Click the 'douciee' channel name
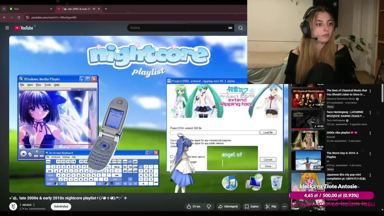This screenshot has height=216, width=384. click(331, 137)
